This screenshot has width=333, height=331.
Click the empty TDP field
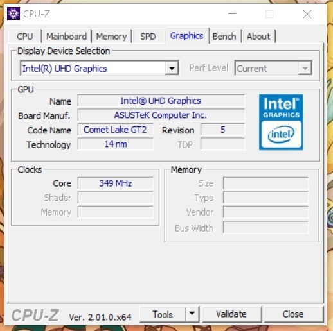coord(222,144)
